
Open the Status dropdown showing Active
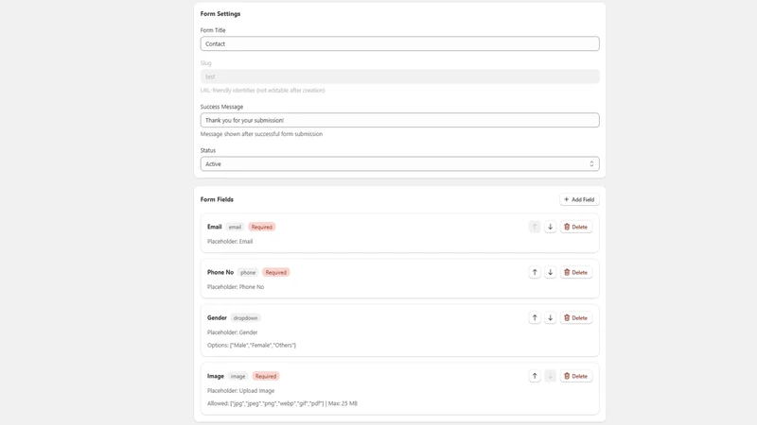(399, 163)
